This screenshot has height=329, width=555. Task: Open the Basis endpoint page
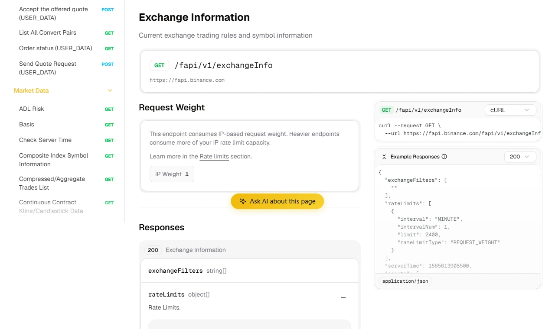26,124
